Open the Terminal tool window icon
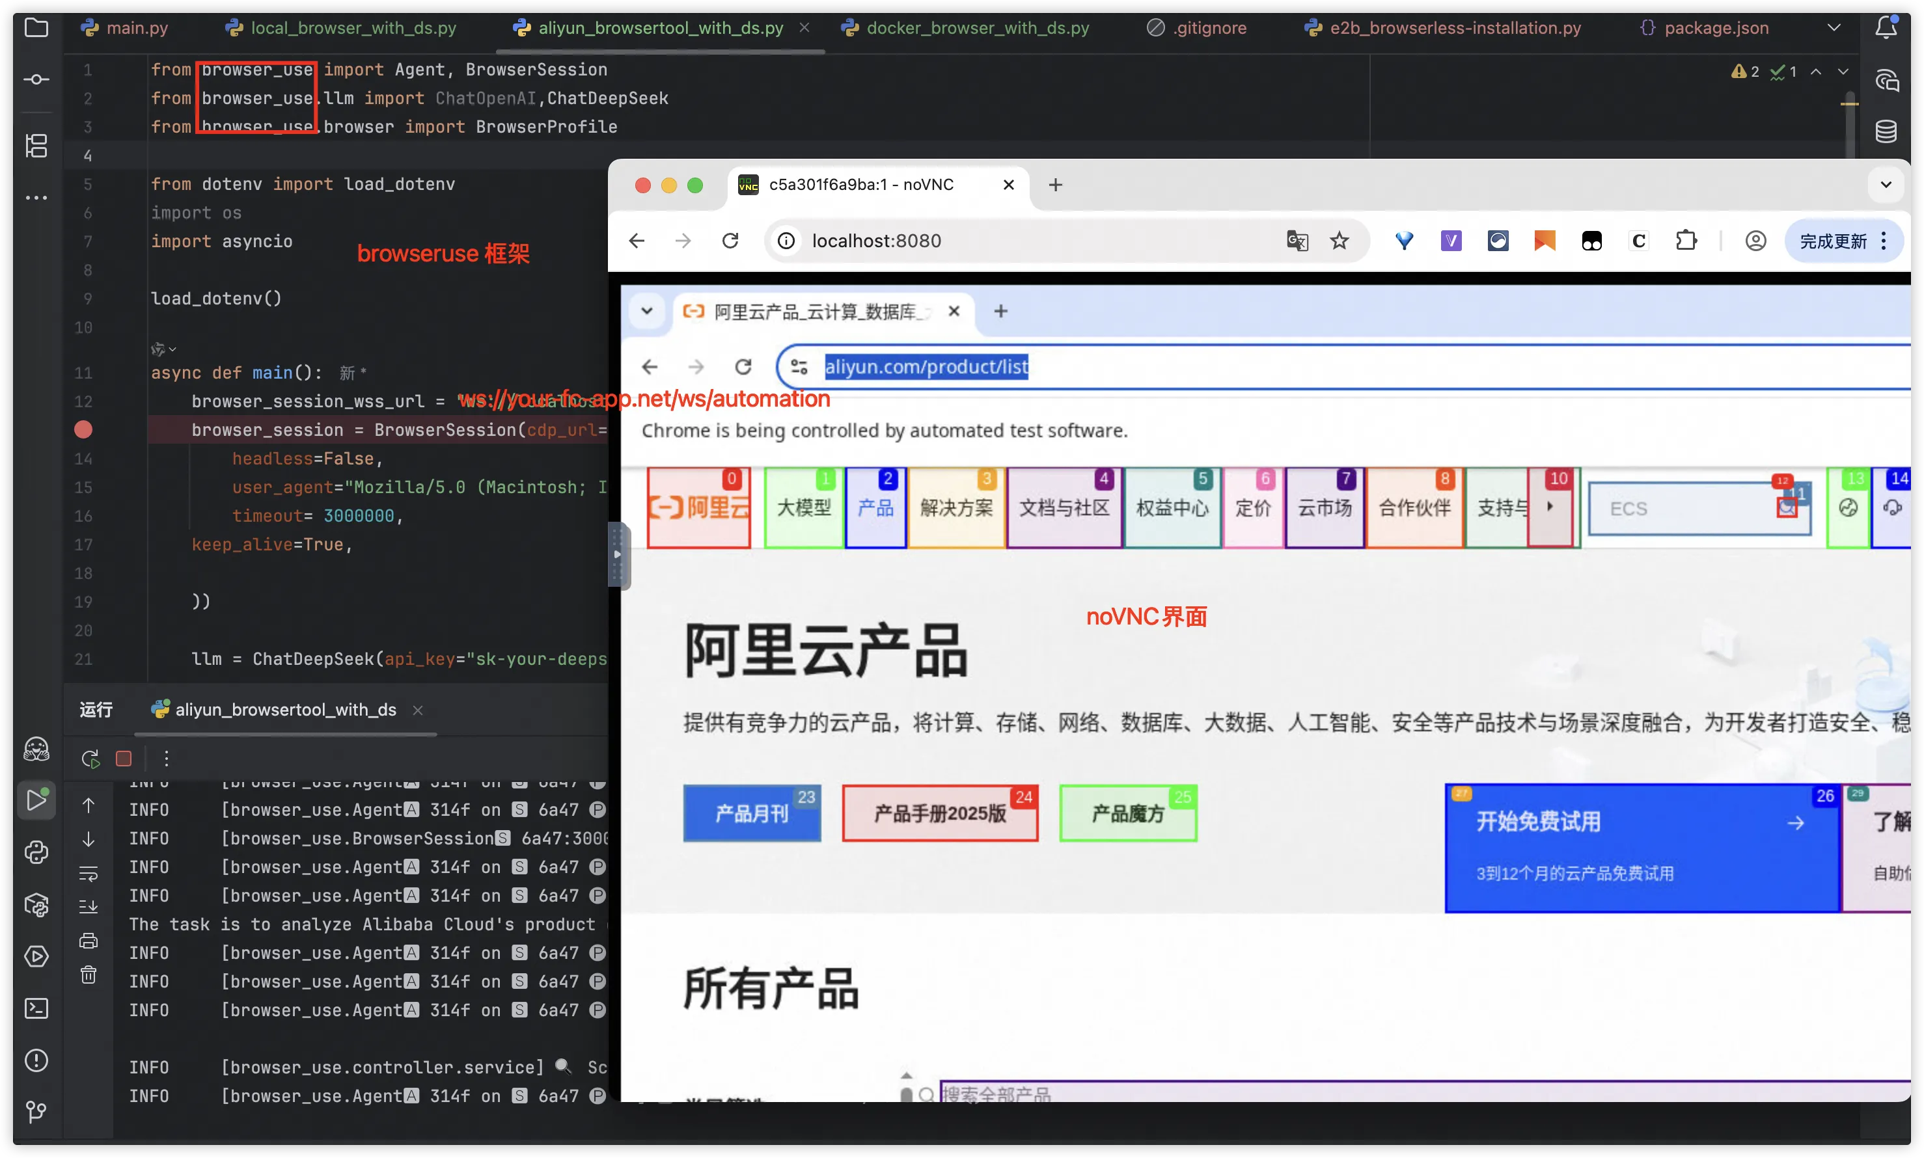The height and width of the screenshot is (1158, 1924). coord(36,1008)
